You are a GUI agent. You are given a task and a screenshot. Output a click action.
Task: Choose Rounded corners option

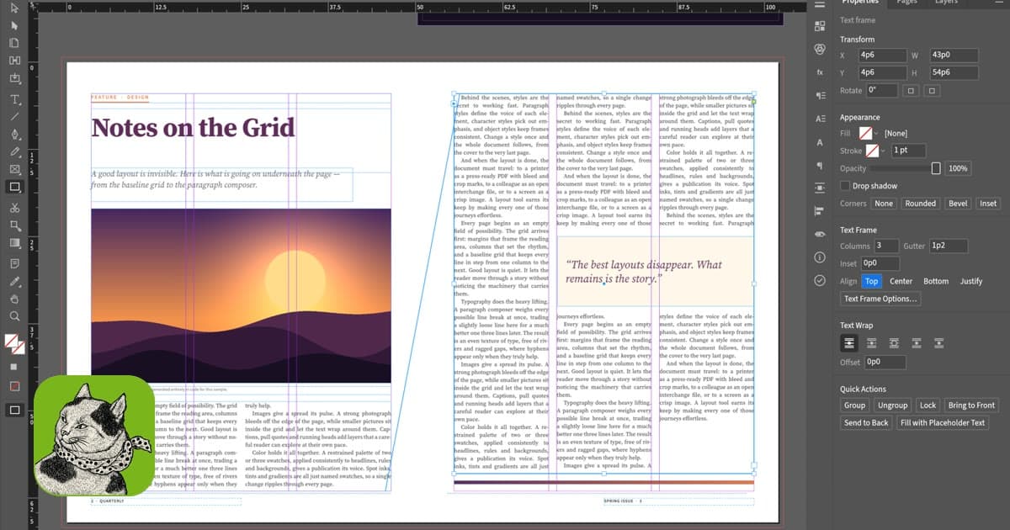click(x=920, y=204)
